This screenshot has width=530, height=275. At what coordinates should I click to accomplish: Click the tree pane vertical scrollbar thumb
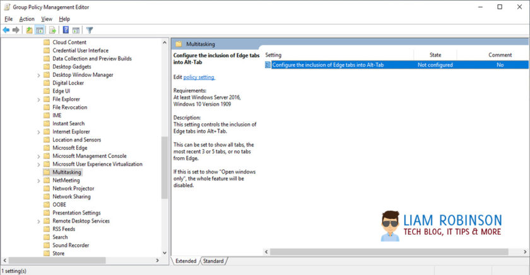[165, 167]
